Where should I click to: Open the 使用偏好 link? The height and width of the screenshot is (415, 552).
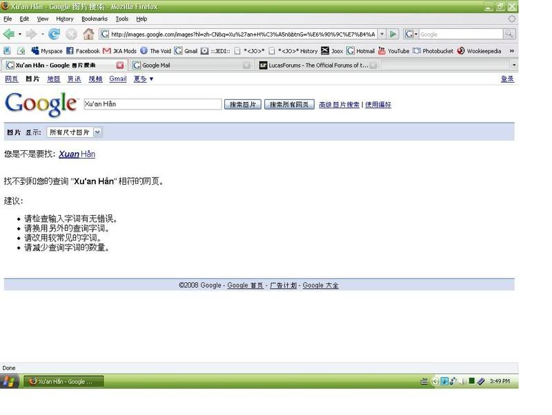pos(378,105)
